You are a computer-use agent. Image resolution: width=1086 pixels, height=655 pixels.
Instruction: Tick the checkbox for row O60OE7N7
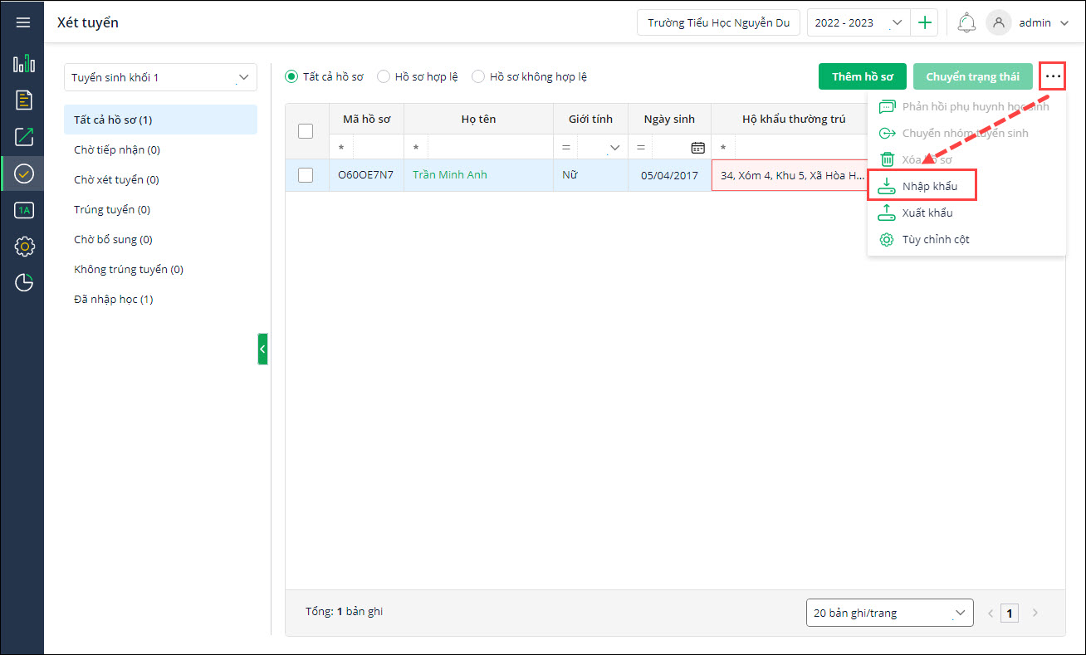tap(306, 175)
